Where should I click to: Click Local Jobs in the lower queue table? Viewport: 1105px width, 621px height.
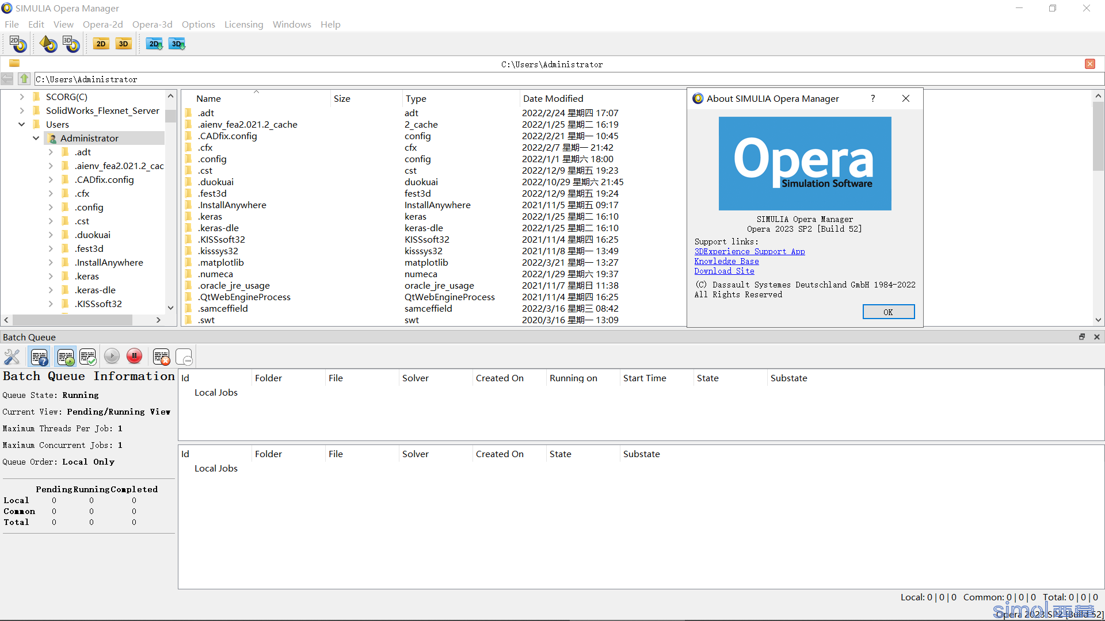coord(216,468)
